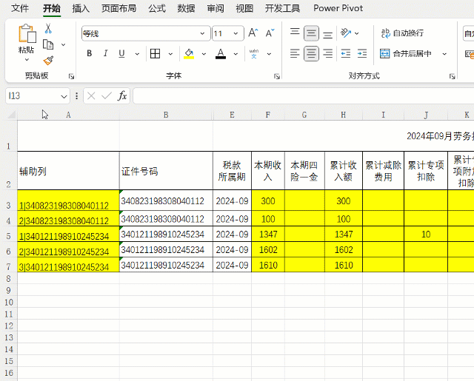This screenshot has height=381, width=474.
Task: Apply yellow fill color bucket
Action: pyautogui.click(x=189, y=54)
